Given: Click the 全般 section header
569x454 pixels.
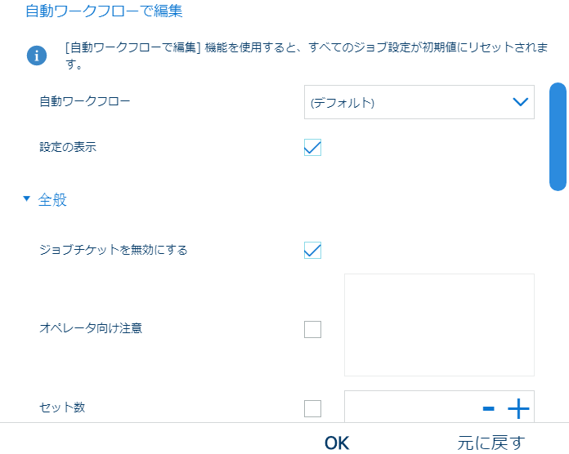Looking at the screenshot, I should click(53, 200).
